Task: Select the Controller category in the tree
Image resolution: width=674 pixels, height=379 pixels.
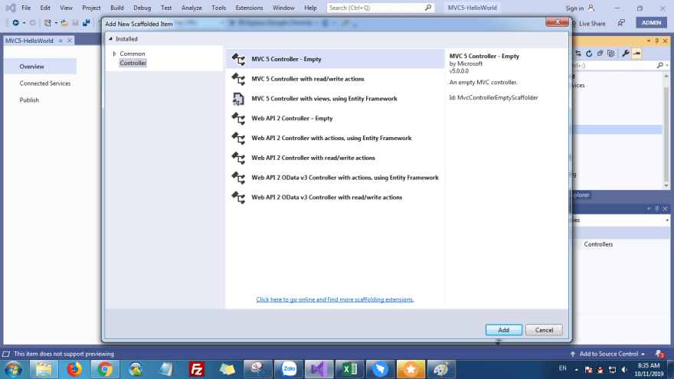Action: pyautogui.click(x=133, y=63)
